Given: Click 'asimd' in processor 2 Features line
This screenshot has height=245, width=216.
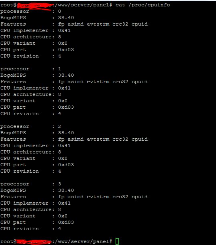Looking at the screenshot, I should [76, 139].
